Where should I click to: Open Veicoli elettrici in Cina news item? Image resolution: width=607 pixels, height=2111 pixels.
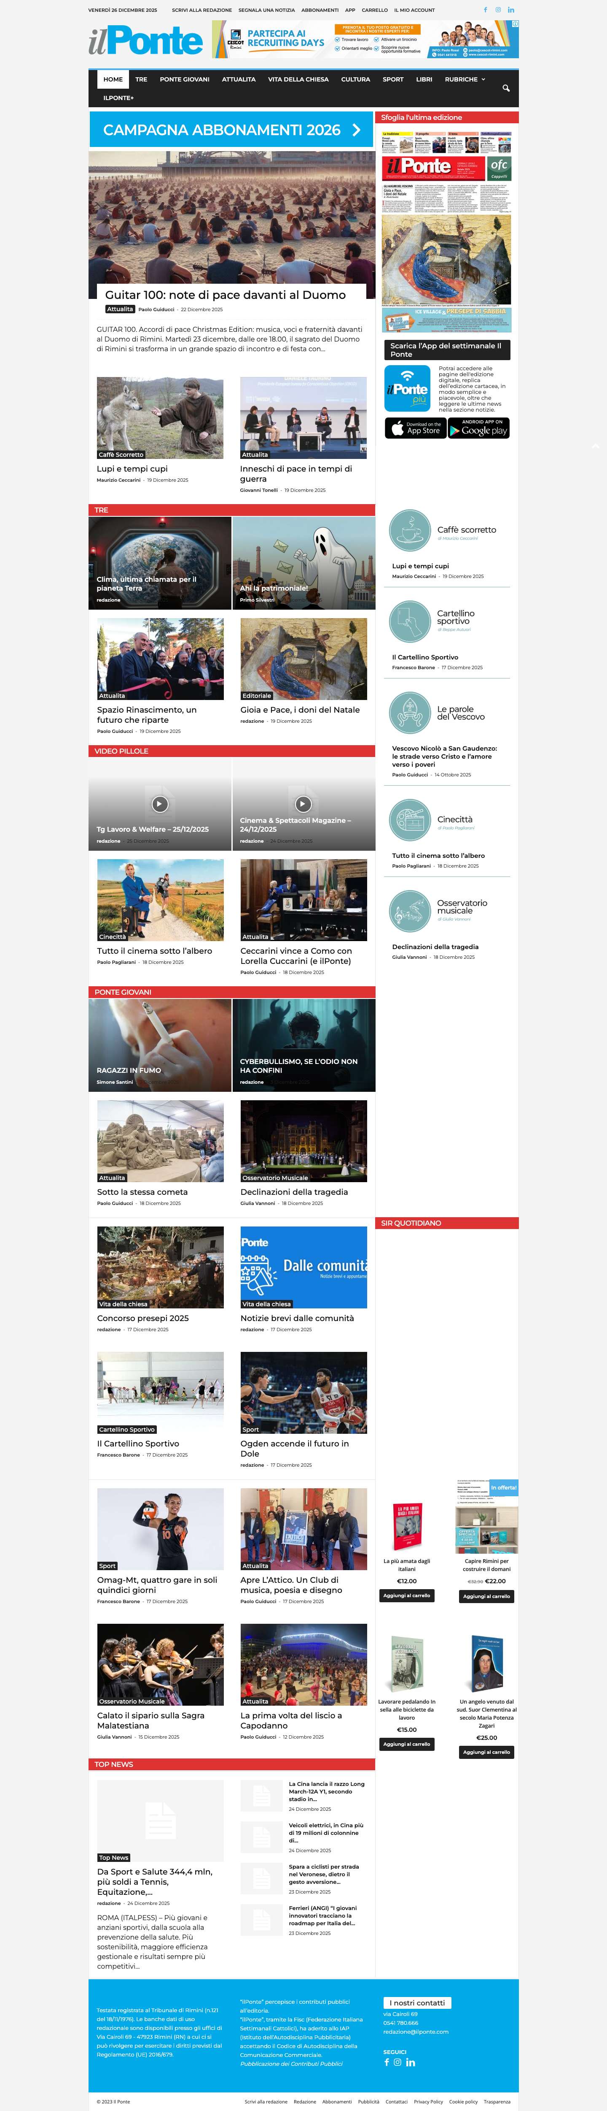[326, 1833]
